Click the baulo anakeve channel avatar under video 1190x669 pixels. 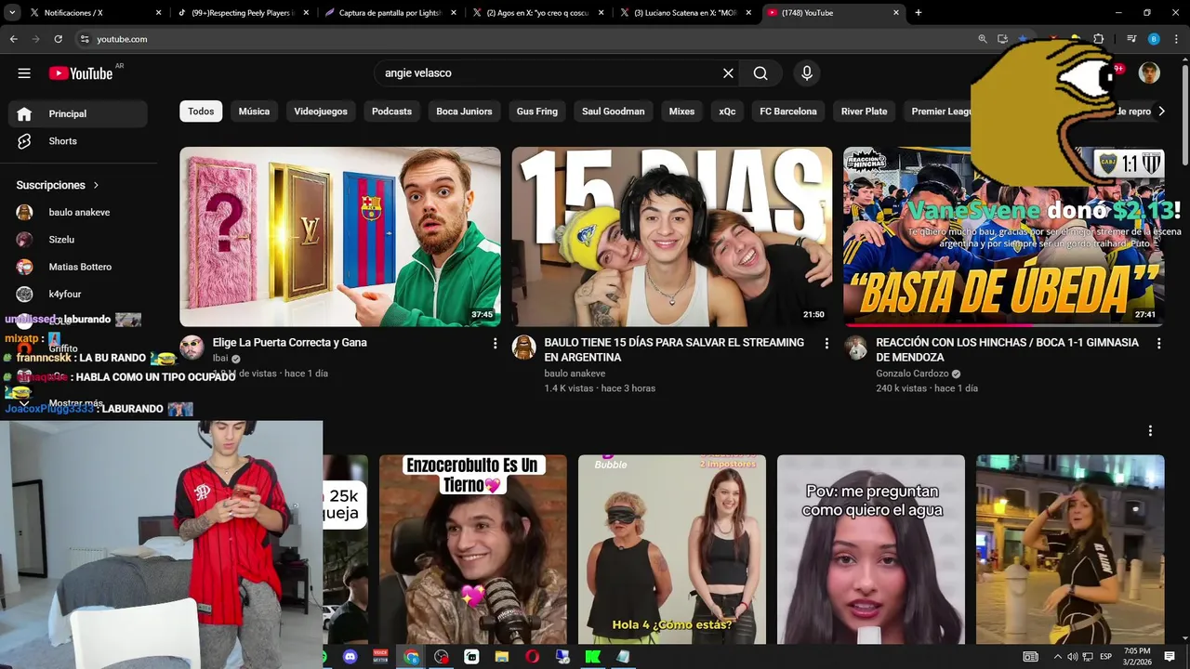(x=523, y=348)
